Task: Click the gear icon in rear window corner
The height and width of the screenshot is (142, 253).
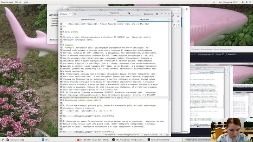Action: pos(187,9)
